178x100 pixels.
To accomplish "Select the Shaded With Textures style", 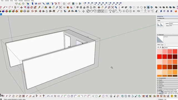I will [x=148, y=7].
